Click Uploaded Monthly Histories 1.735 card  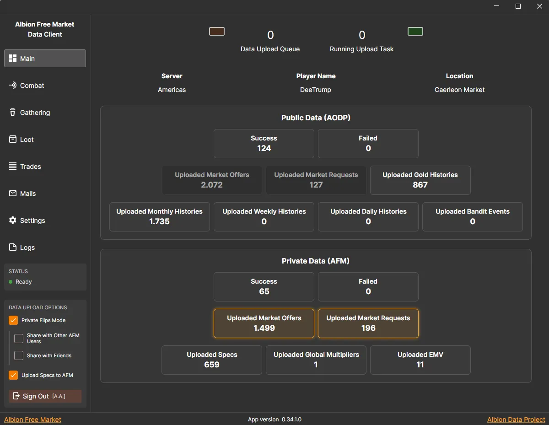point(160,217)
